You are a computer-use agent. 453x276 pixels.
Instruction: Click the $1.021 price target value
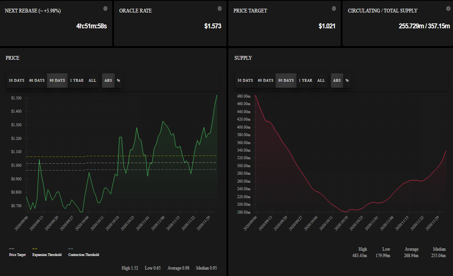[x=327, y=26]
